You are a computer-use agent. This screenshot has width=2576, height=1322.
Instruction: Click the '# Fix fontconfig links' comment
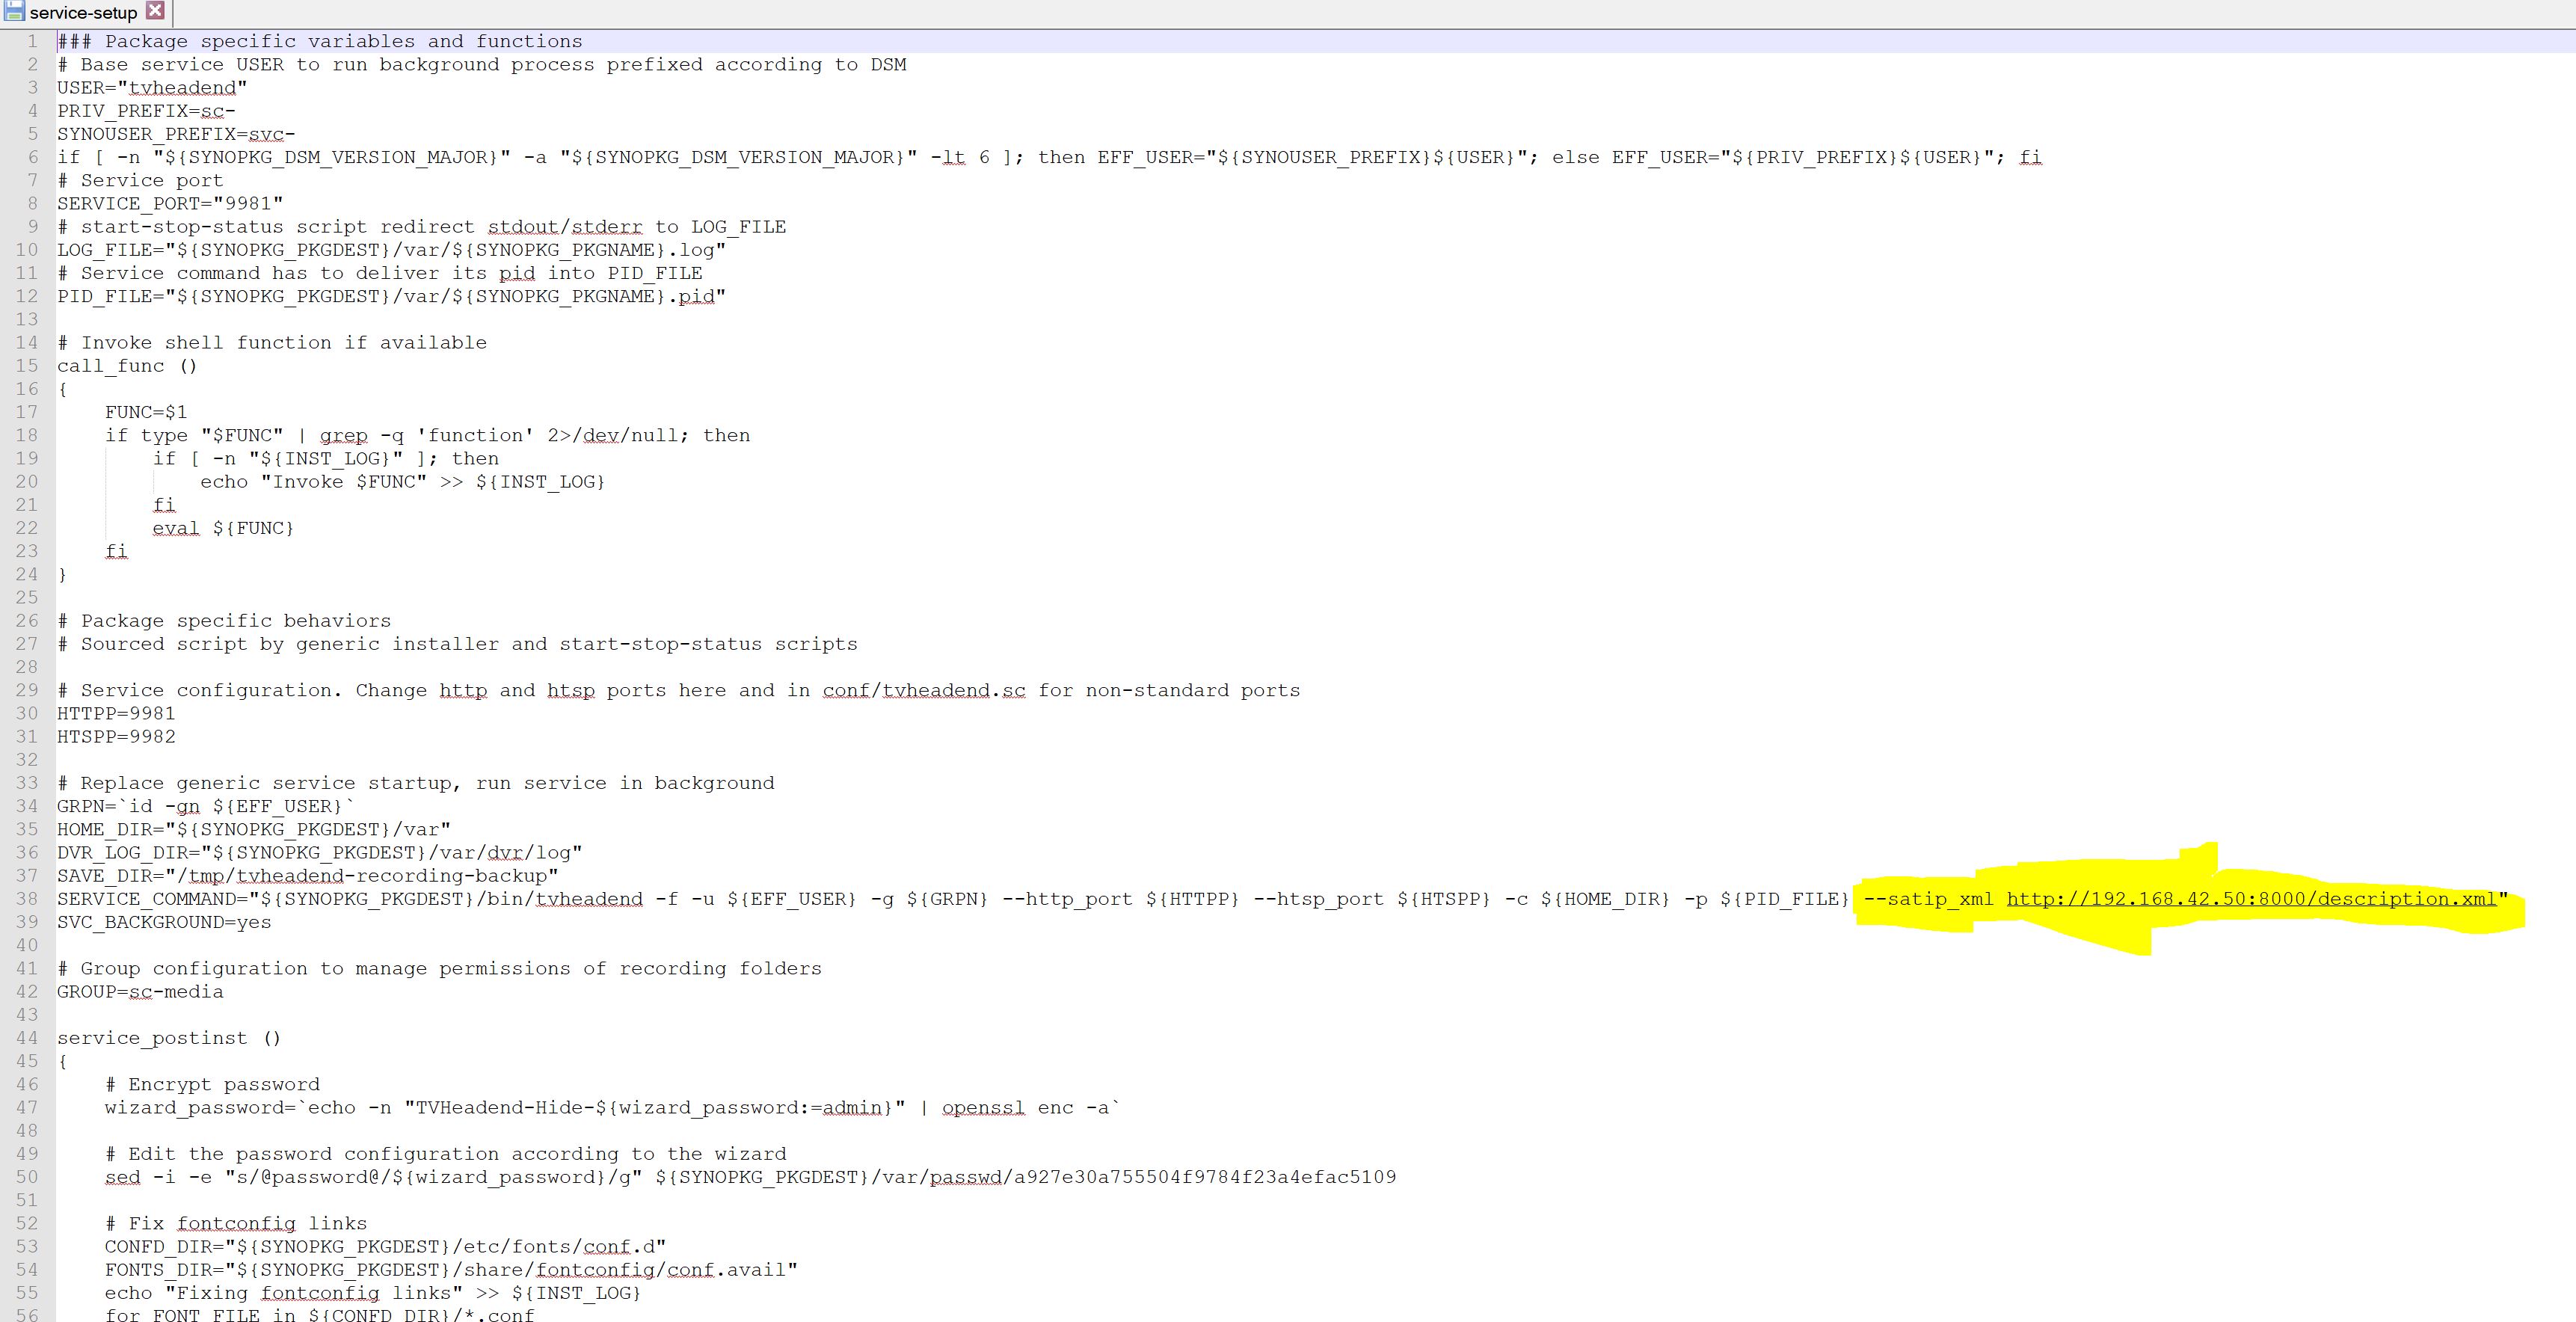click(236, 1224)
